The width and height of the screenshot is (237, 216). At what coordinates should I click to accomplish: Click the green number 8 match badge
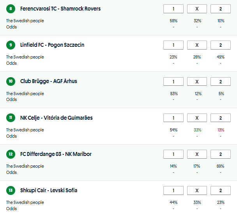(11, 9)
